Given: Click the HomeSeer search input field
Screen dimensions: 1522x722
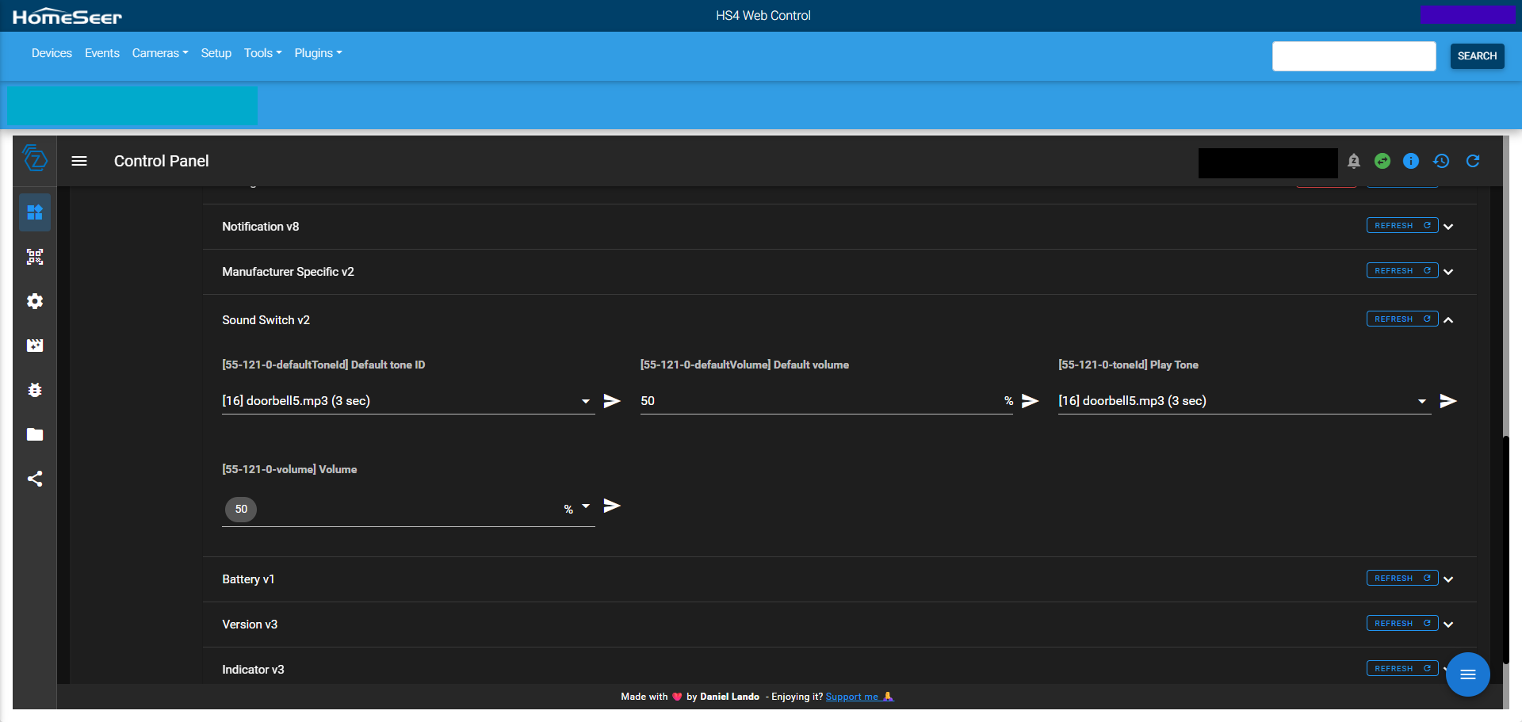Looking at the screenshot, I should click(x=1354, y=56).
